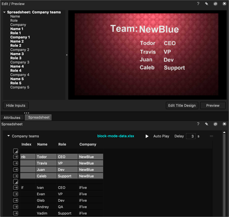Screen dimensions: 229x217
Task: Click the row arrow icon for Todor
Action: point(15,157)
